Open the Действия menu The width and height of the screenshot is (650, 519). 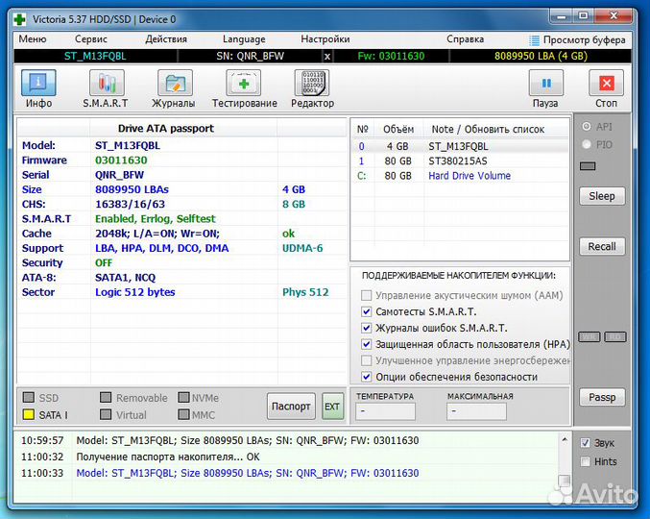click(166, 39)
